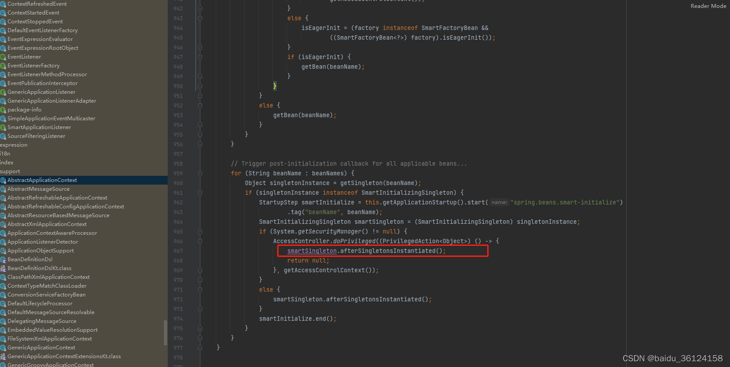Viewport: 730px width, 367px height.
Task: Select ClassPathXmlApplicationContext in the tree
Action: click(49, 277)
